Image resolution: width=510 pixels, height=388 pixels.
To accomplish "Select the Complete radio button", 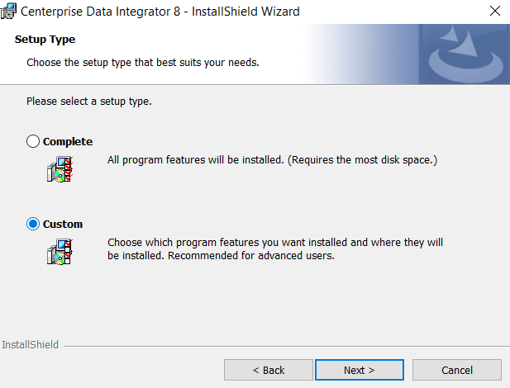I will pos(33,141).
